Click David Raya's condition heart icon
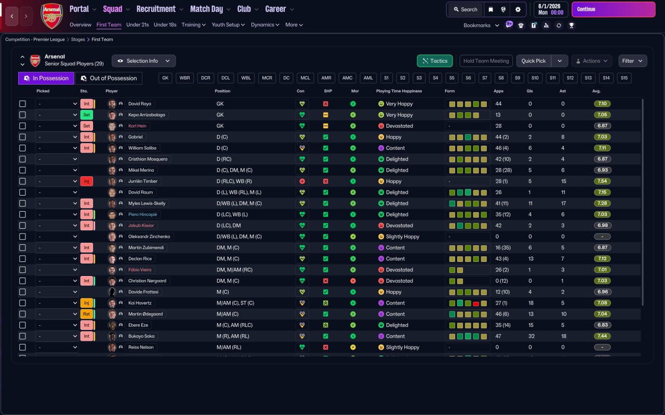Viewport: 665px width, 415px height. [x=302, y=104]
